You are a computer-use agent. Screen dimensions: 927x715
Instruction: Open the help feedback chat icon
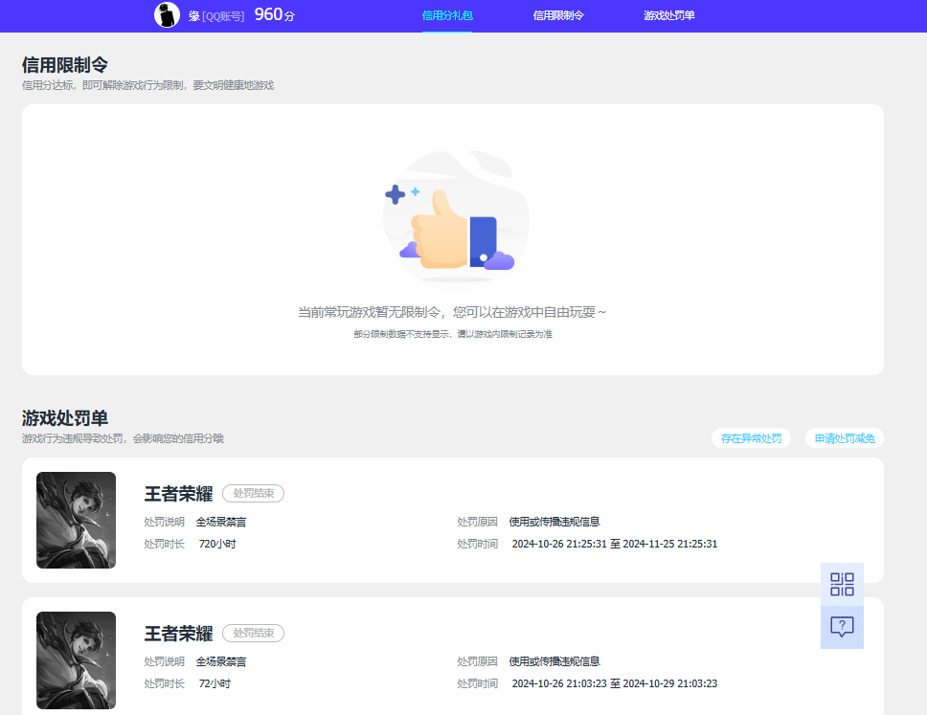click(x=842, y=627)
